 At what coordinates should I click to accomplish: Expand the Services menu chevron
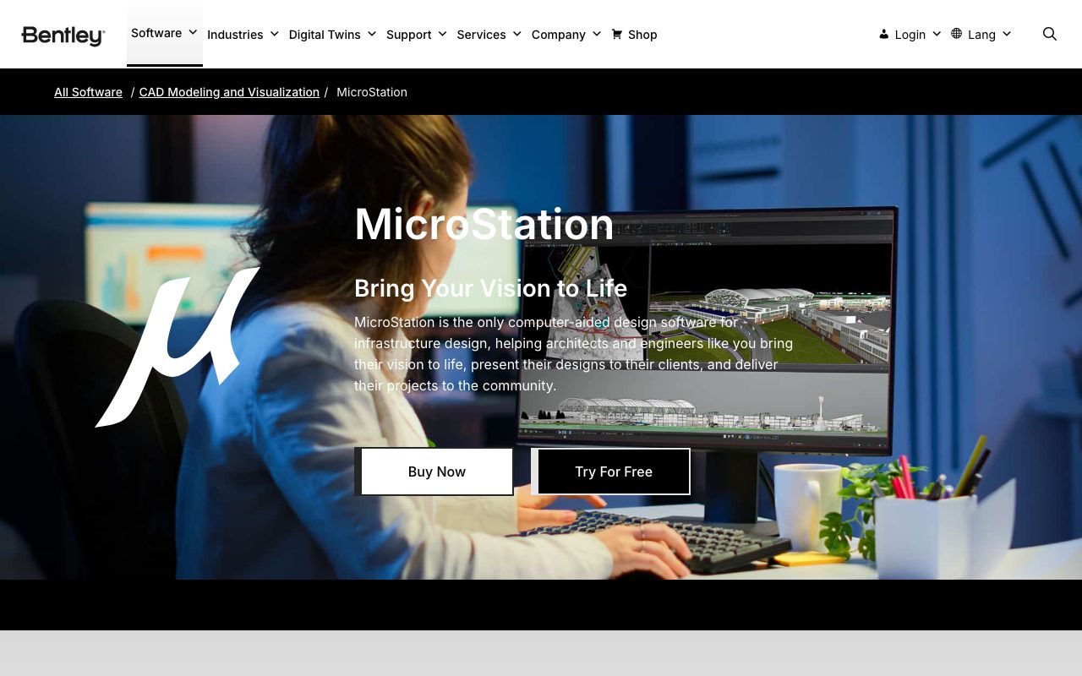click(x=517, y=34)
